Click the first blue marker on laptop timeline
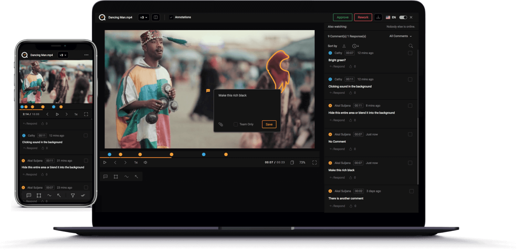Screen dimensions: 517x250 tap(110, 154)
